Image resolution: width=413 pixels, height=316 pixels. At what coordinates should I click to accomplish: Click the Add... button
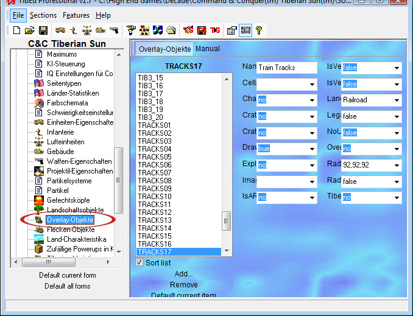click(184, 274)
